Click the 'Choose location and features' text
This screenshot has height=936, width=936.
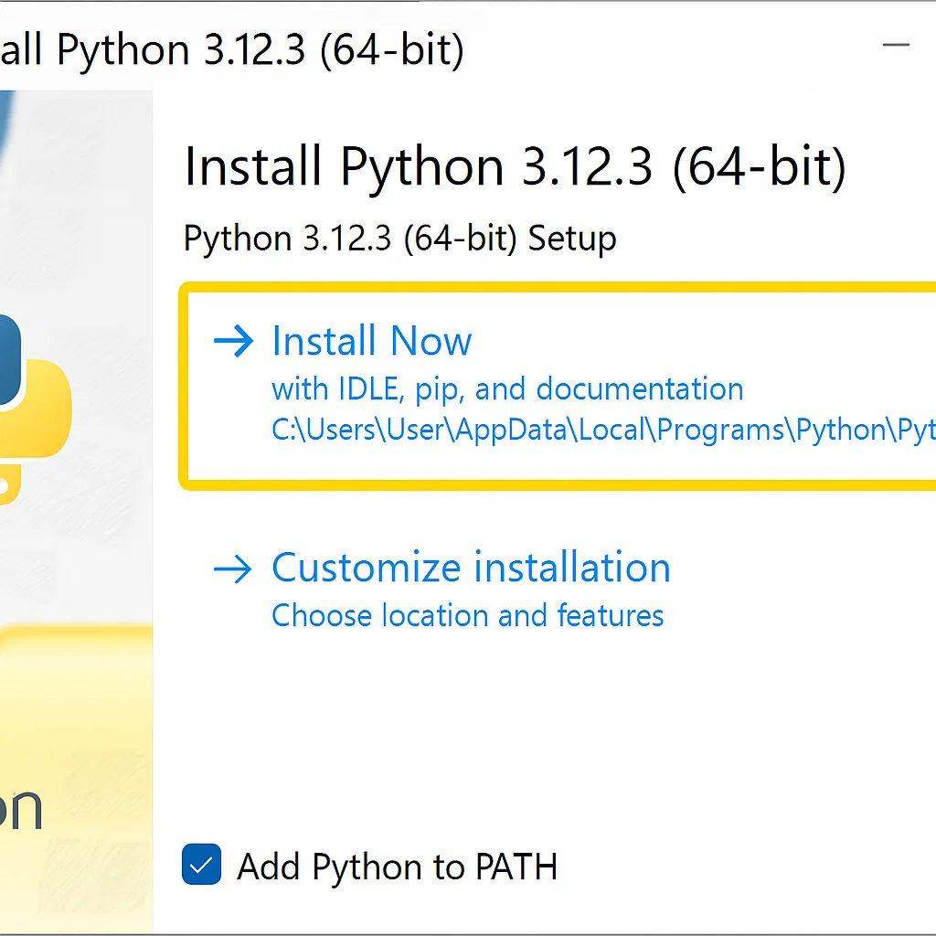467,615
